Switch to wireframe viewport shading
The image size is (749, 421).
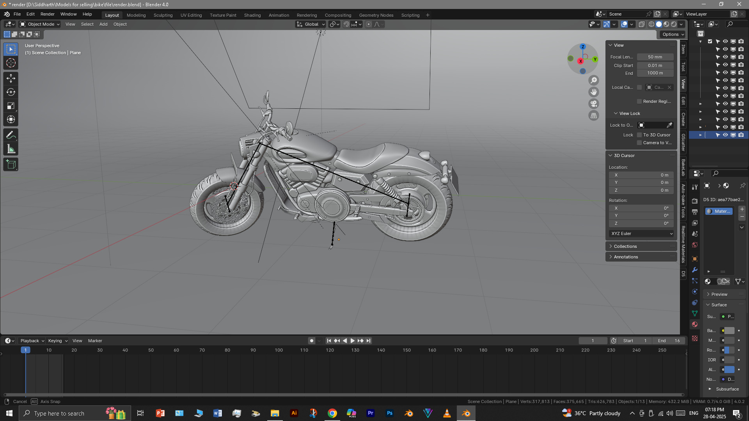[x=651, y=24]
